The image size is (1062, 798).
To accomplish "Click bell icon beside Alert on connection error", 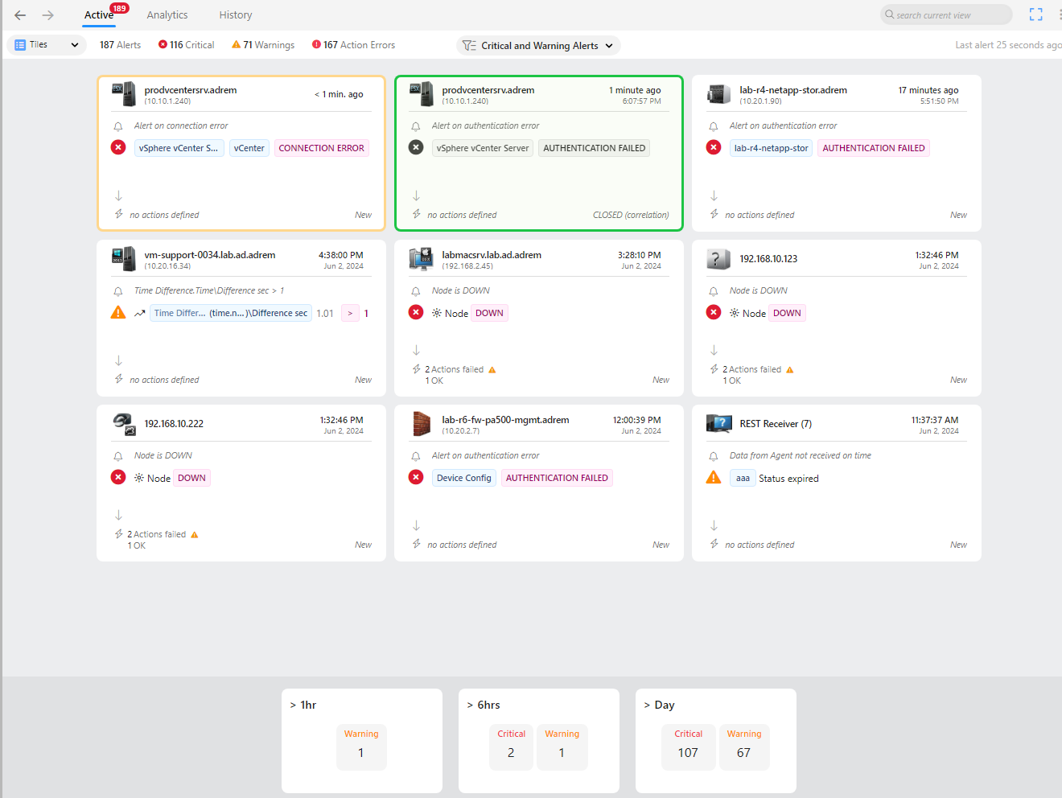I will (x=118, y=126).
